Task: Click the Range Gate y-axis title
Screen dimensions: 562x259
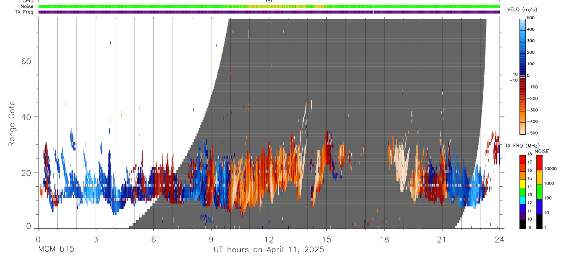Action: [x=11, y=124]
